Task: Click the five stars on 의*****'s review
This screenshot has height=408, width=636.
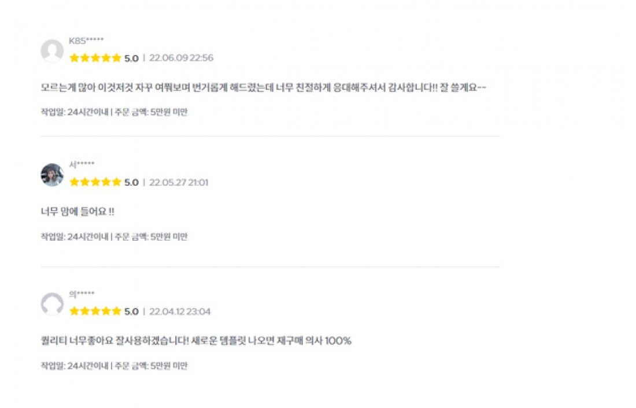Action: [95, 311]
